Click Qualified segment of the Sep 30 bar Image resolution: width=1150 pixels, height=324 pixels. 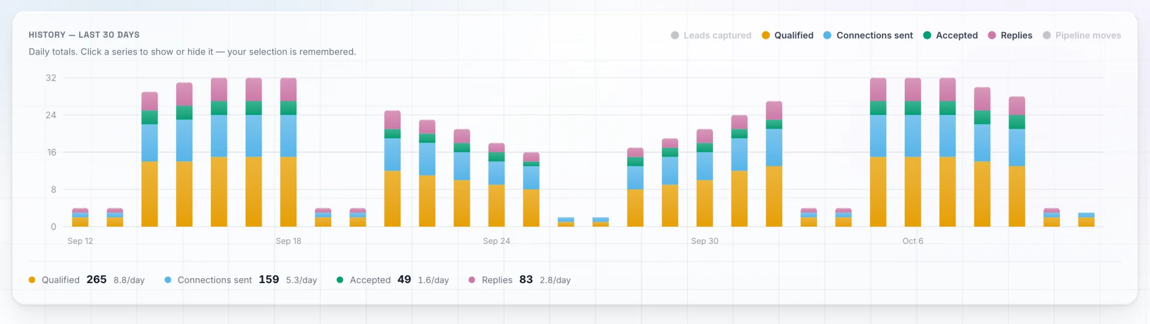point(705,203)
